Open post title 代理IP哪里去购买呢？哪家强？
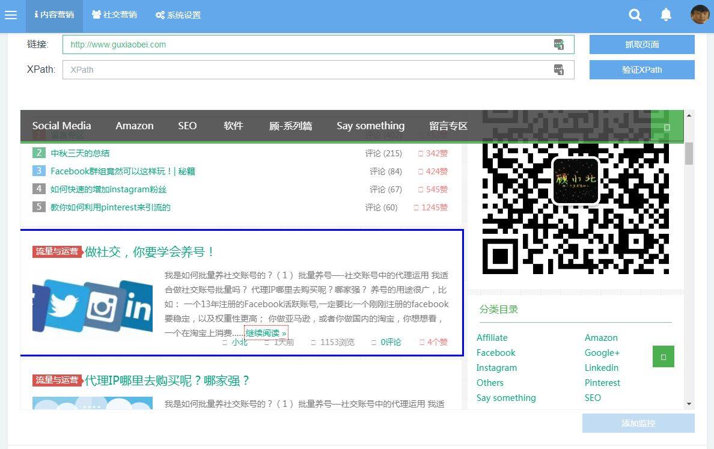Screen dimensions: 714x449 pos(167,380)
